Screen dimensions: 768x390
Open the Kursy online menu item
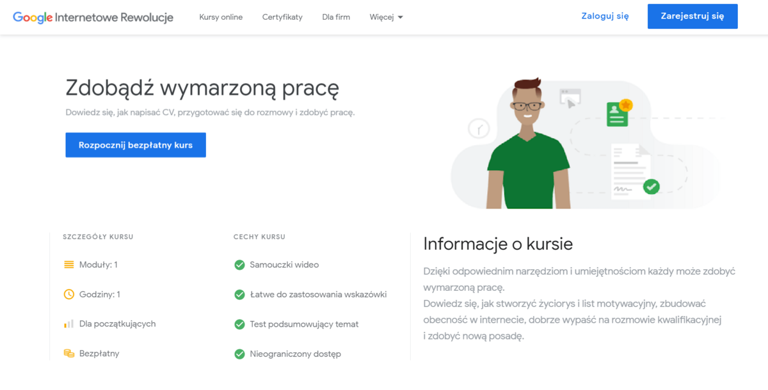tap(221, 17)
